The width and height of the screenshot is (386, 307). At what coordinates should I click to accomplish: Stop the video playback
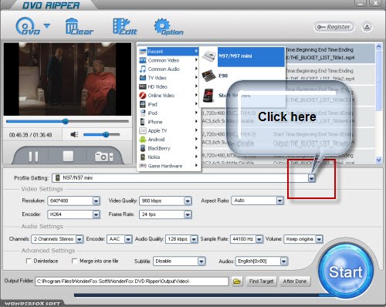coord(68,156)
